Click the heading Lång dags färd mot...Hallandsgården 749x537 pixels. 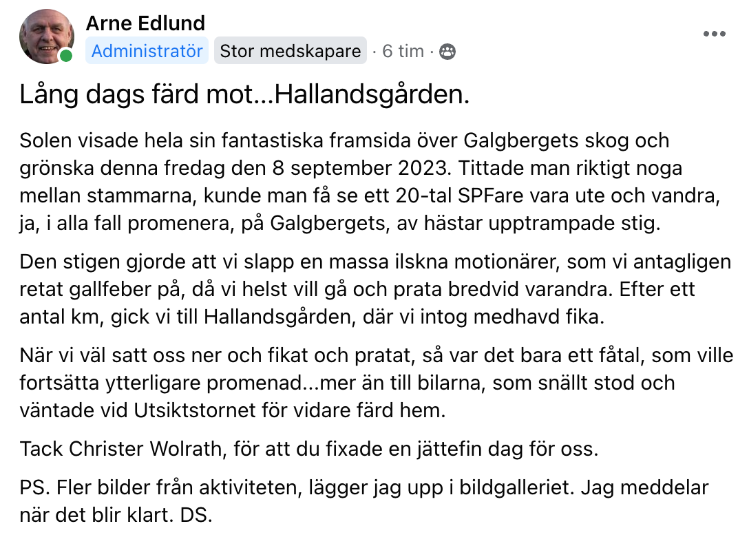[x=244, y=94]
